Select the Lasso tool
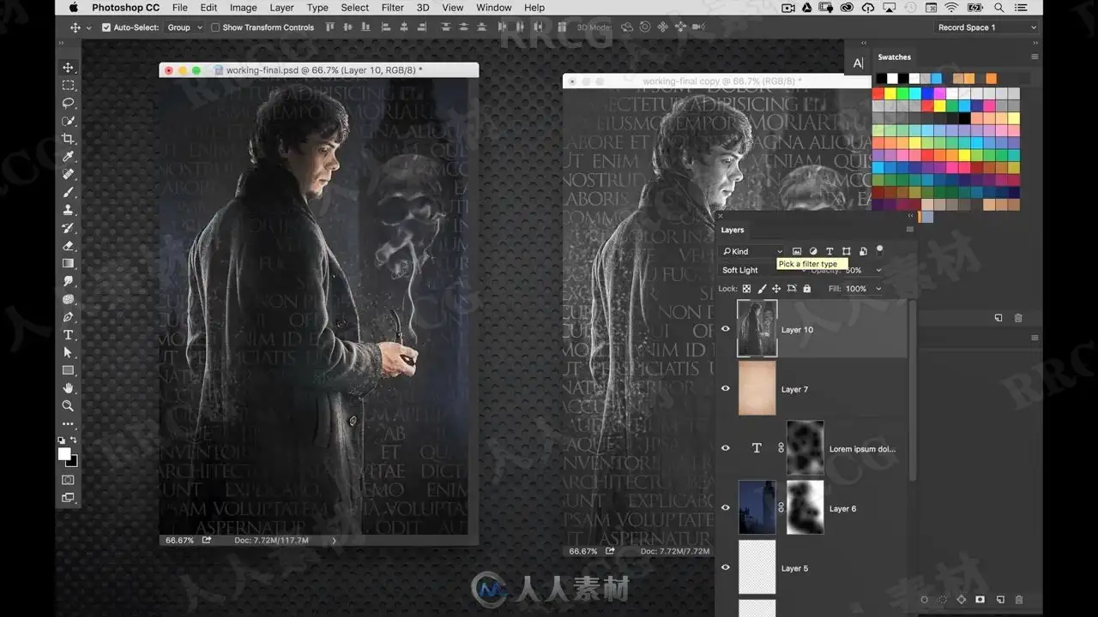Screen dimensions: 1098x617 tap(69, 103)
